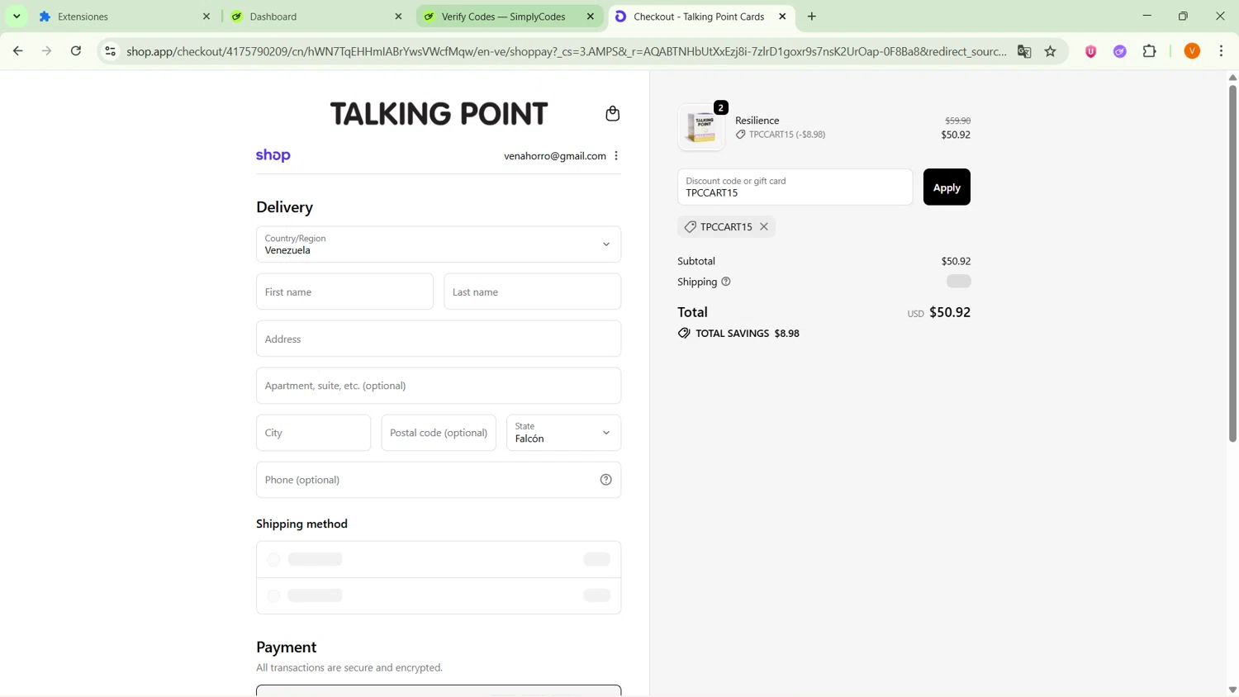Open the Chrome three-dot menu

point(1221,51)
